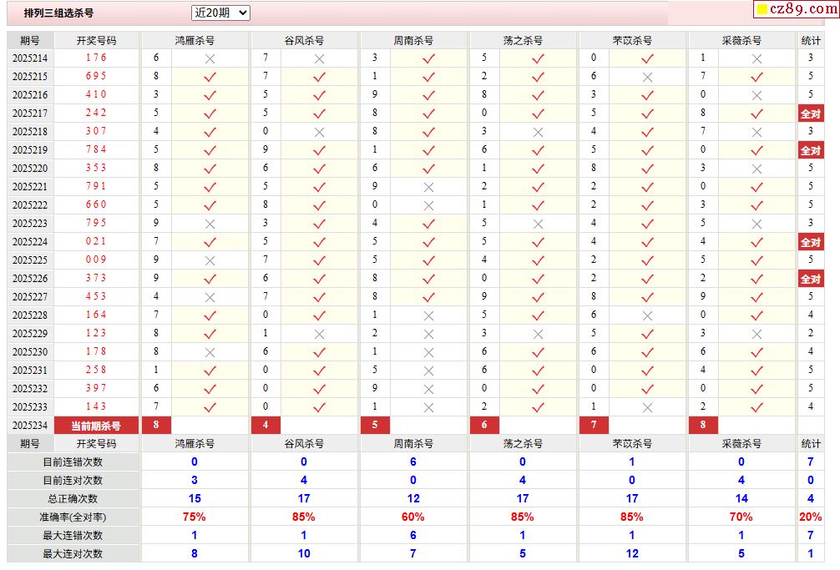This screenshot has width=840, height=570.
Task: Click the 75% accuracy value for 鸿雁杀号
Action: tap(195, 517)
